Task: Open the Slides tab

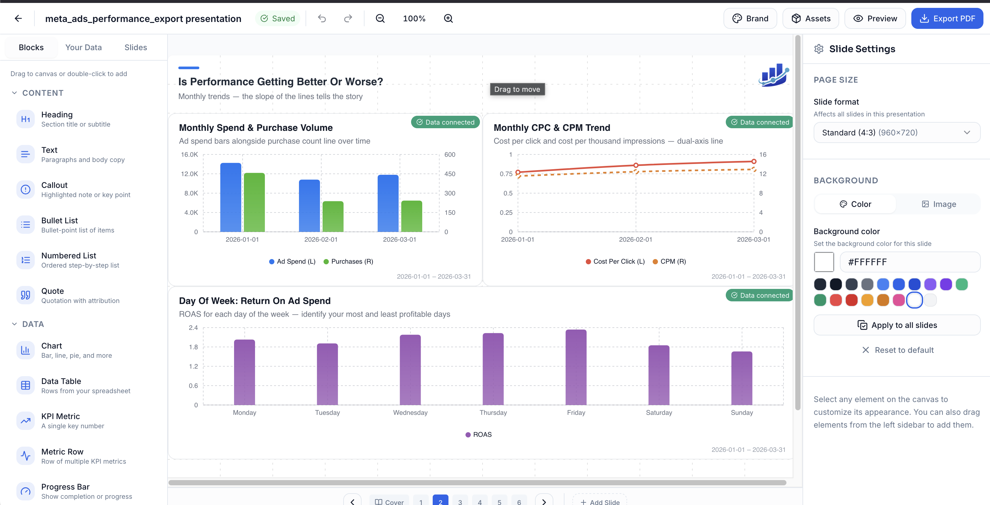Action: pos(135,47)
